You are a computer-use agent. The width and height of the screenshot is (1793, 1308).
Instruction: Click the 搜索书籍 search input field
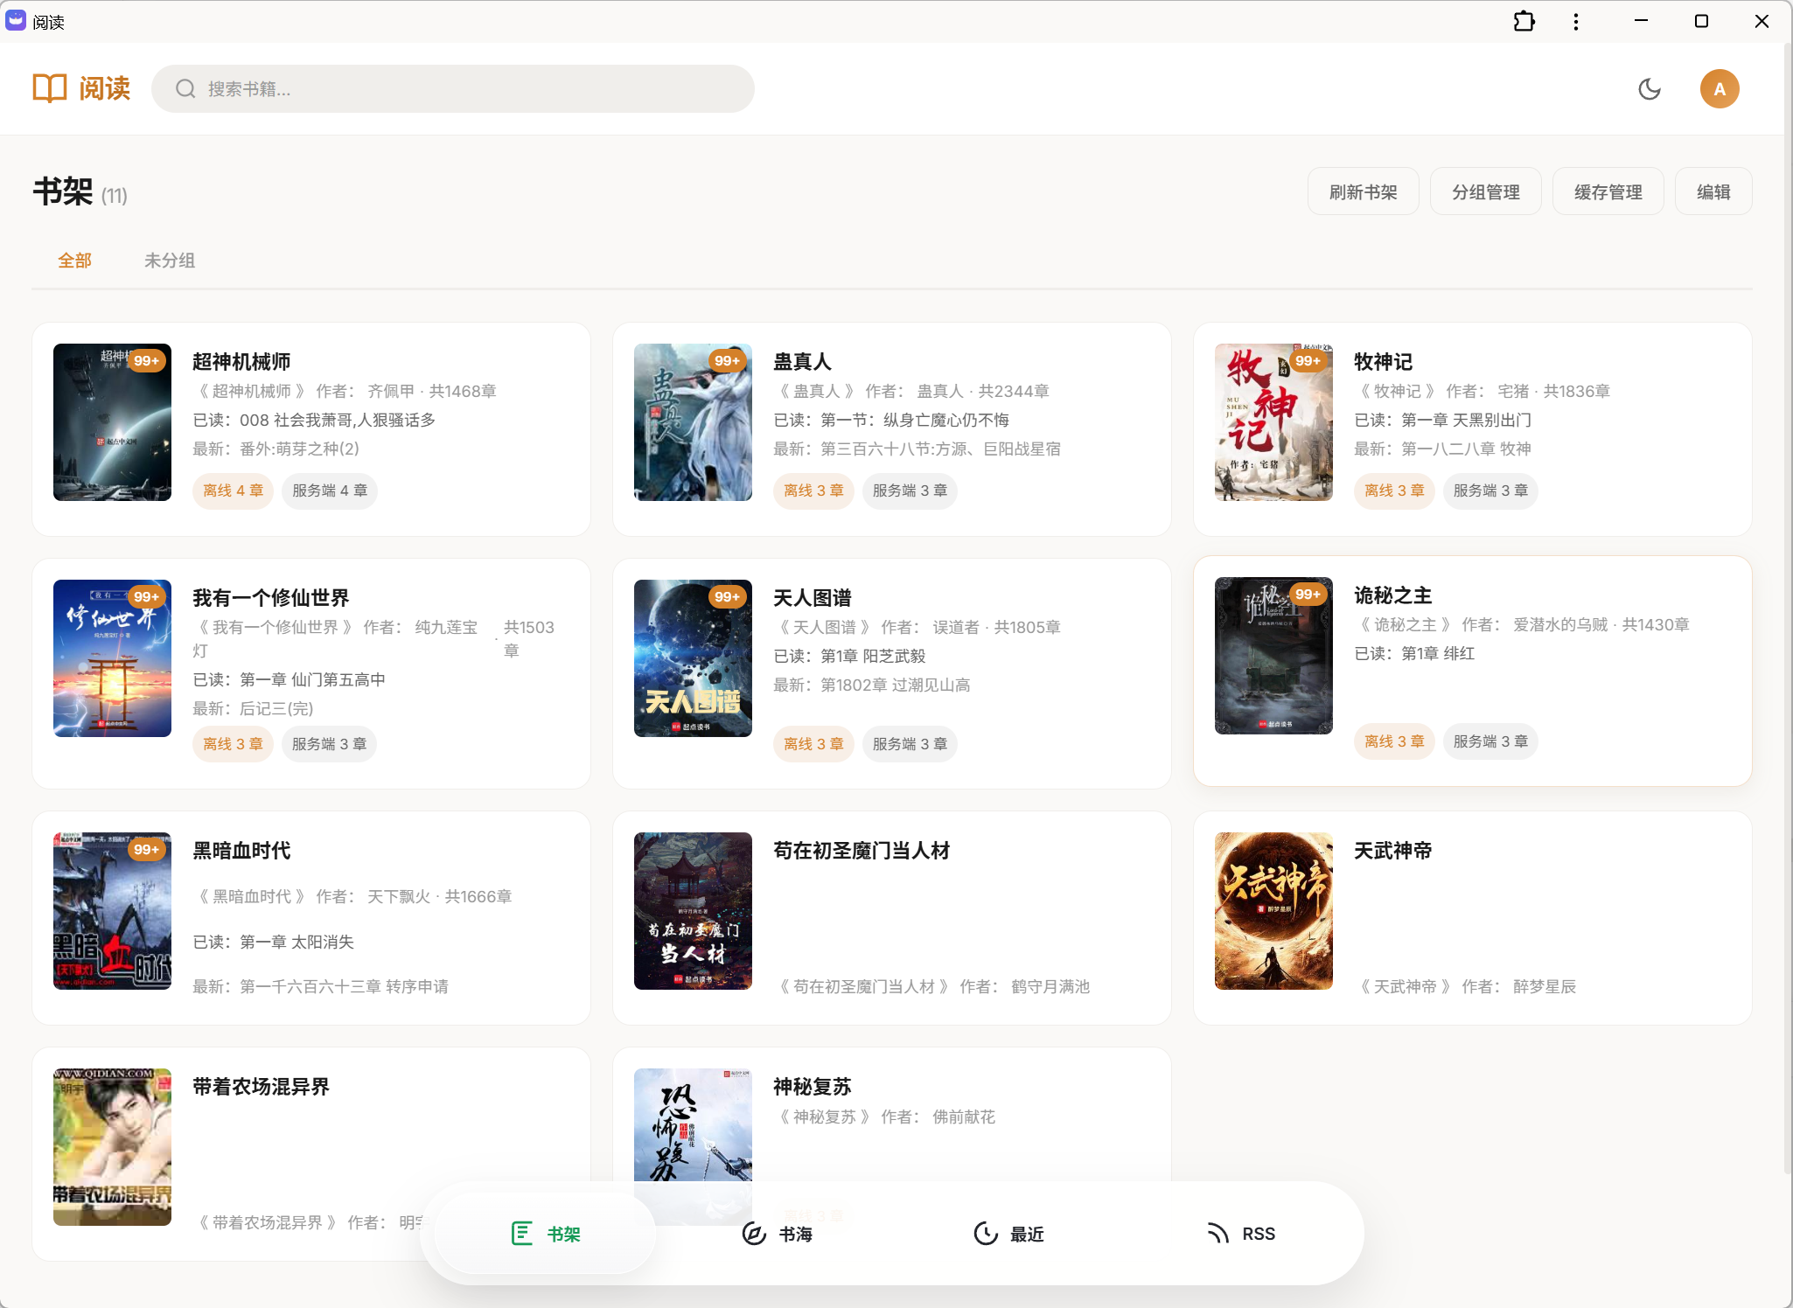click(x=455, y=88)
